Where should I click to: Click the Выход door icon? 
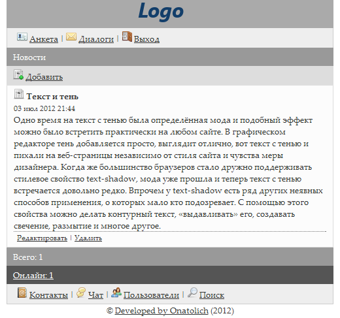coord(127,37)
